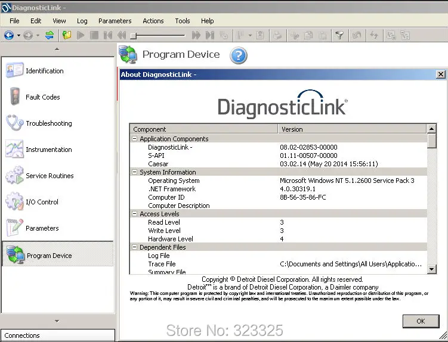Click the version list scrollbar thumb
The image size is (448, 342).
[431, 141]
